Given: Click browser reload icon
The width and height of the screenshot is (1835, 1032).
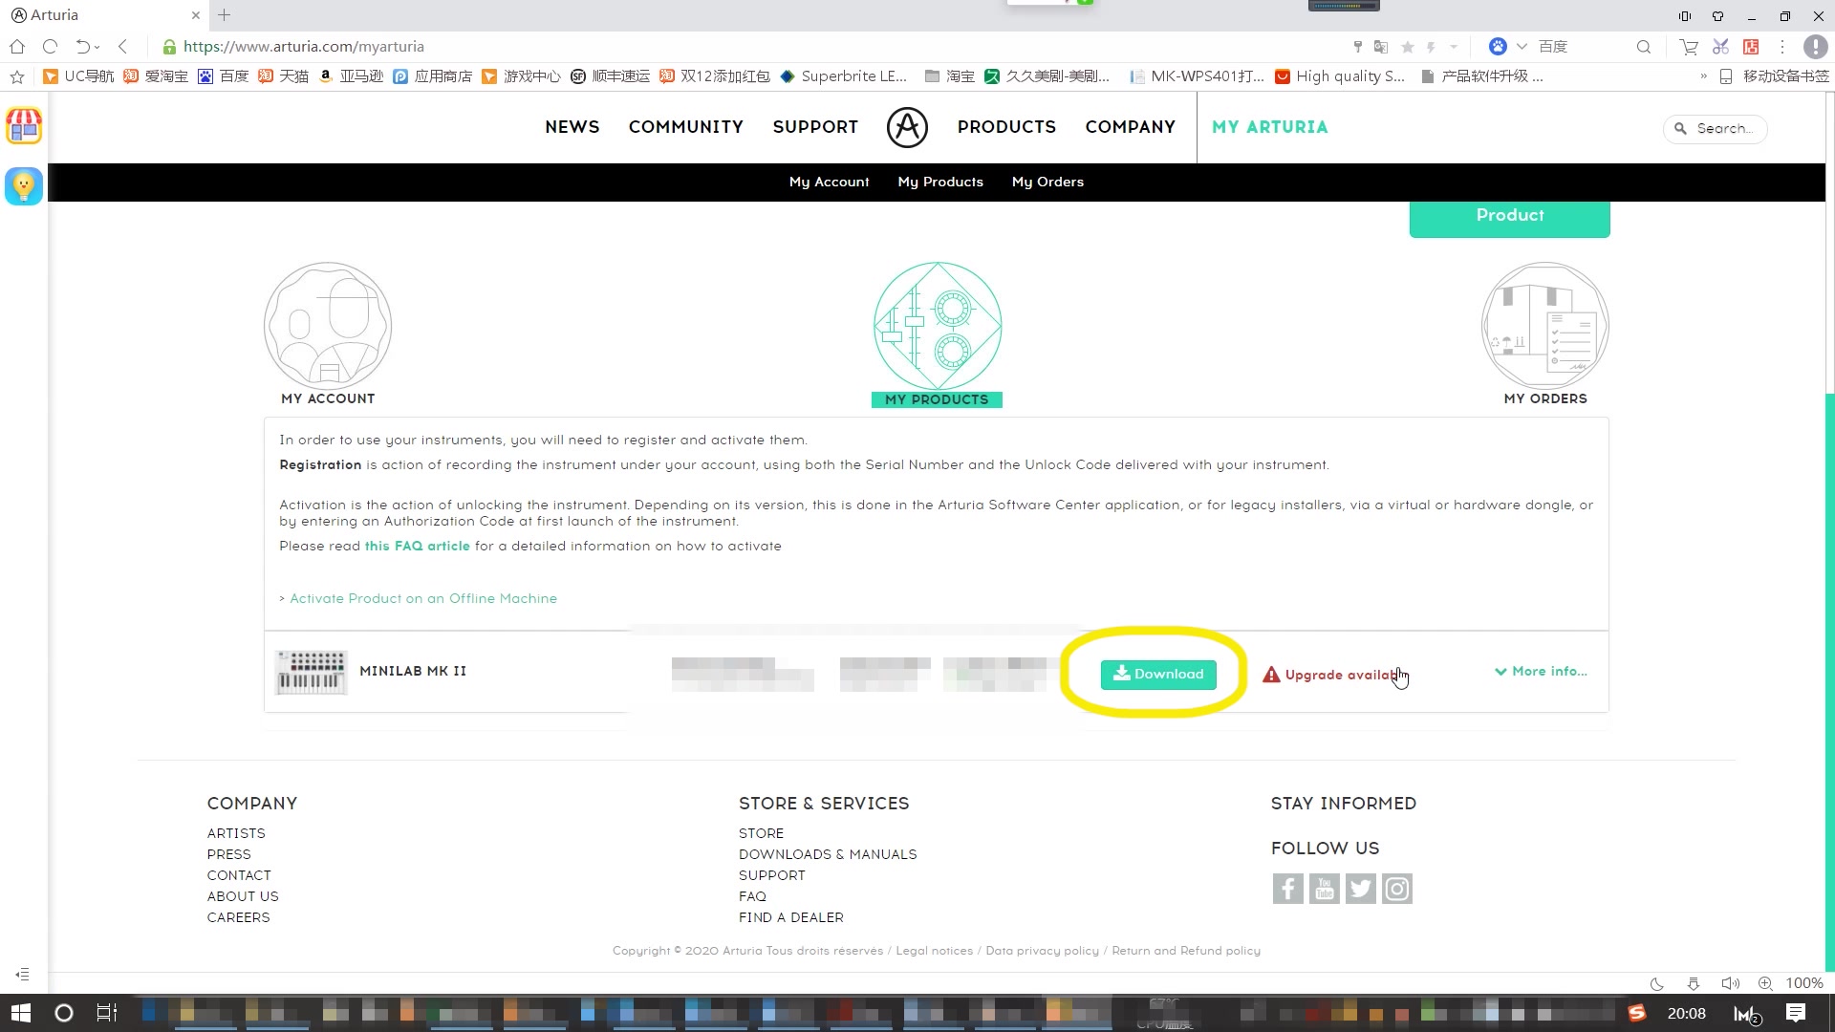Looking at the screenshot, I should coord(51,46).
